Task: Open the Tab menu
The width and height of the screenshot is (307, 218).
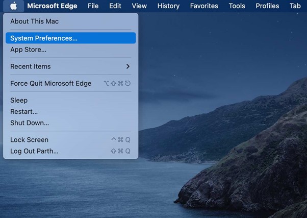Action: 295,6
